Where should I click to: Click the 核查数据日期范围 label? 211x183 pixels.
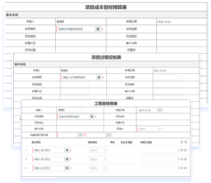coord(39,135)
